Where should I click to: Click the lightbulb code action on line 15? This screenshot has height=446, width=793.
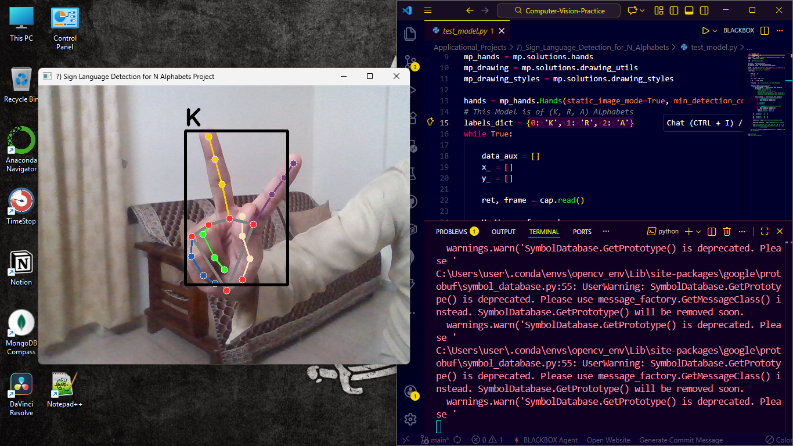430,123
